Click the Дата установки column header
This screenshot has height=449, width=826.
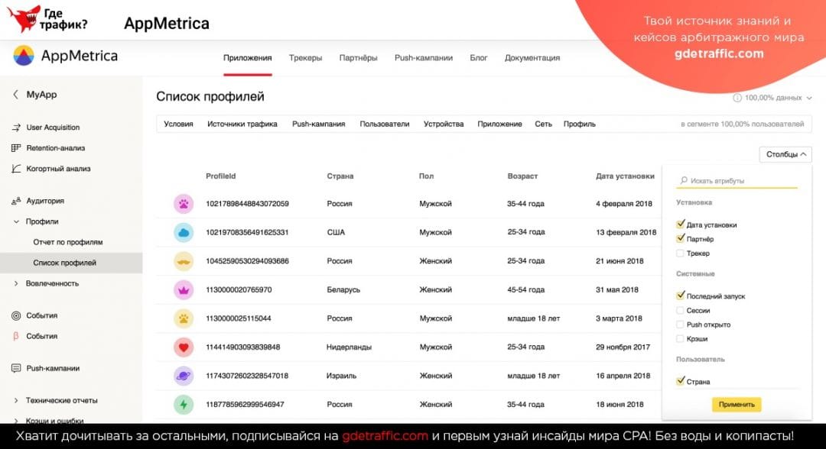[626, 176]
